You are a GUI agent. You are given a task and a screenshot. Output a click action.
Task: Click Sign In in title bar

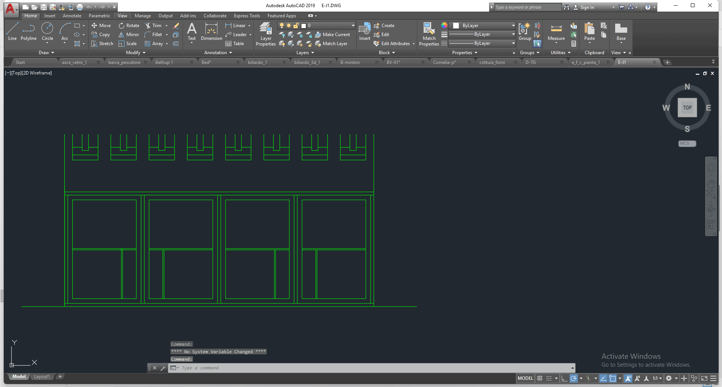coord(587,8)
